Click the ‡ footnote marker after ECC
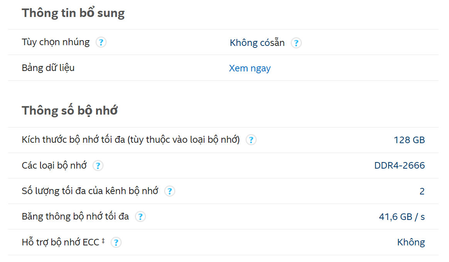 103,240
